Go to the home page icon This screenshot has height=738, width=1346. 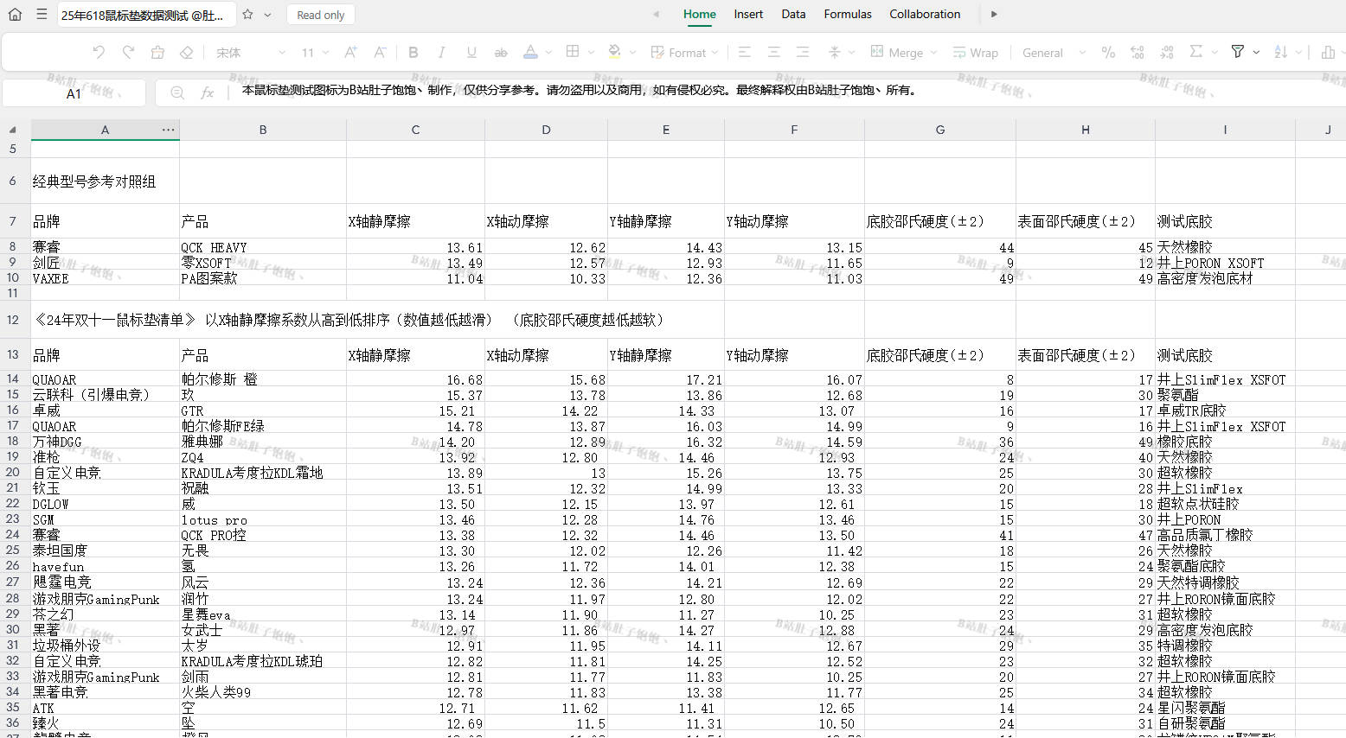pos(15,15)
